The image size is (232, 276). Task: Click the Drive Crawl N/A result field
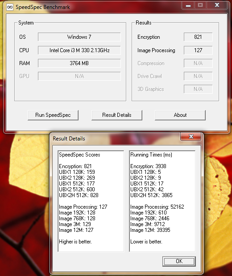198,76
